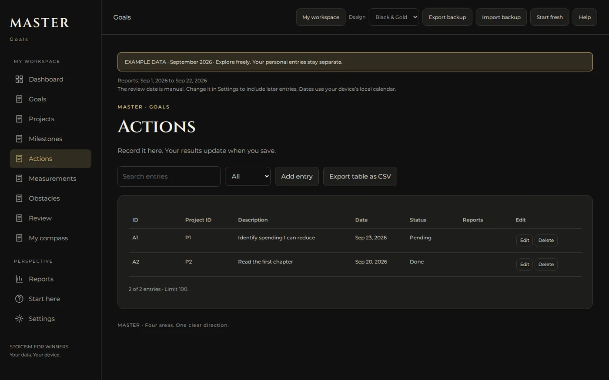
Task: Select Measurements in sidebar
Action: click(50, 178)
